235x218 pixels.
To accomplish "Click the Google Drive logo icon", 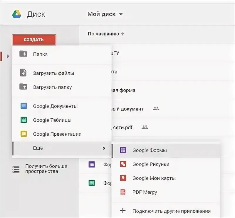I will 16,14.
